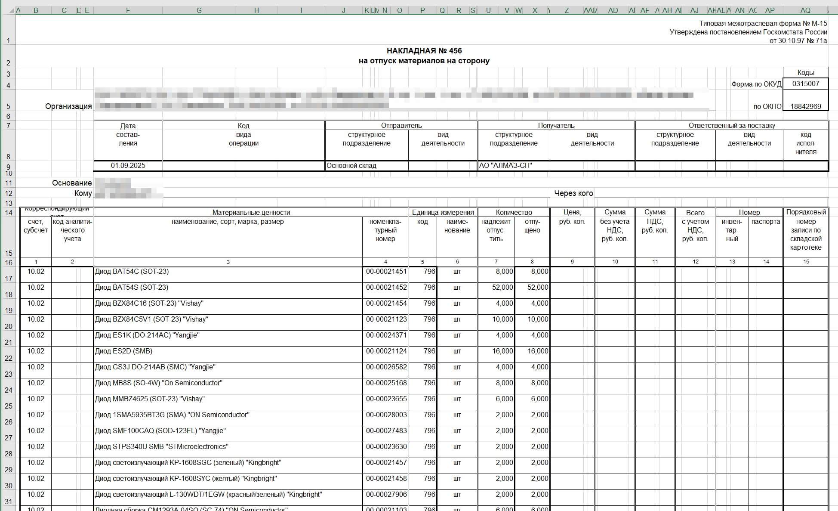Select the 'Через кого' label cell
Screen dimensions: 838x511
click(573, 193)
